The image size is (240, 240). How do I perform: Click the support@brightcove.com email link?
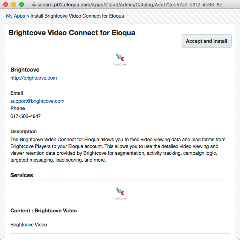point(37,101)
